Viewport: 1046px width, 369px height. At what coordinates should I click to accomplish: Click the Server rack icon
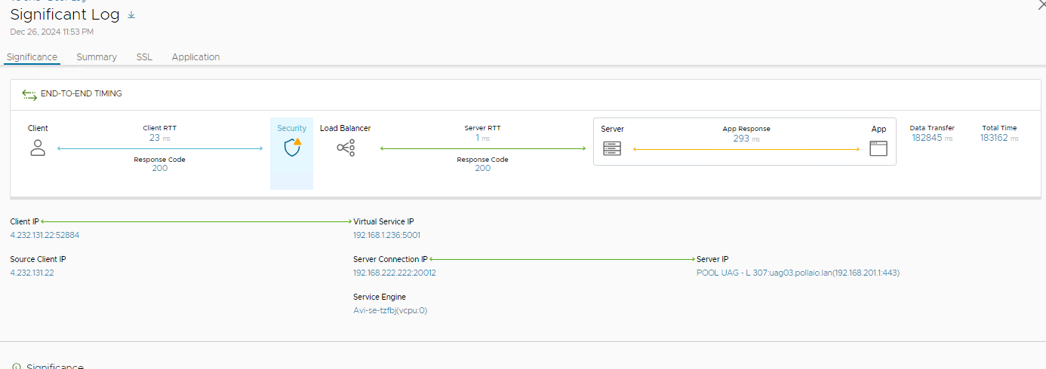pyautogui.click(x=612, y=148)
